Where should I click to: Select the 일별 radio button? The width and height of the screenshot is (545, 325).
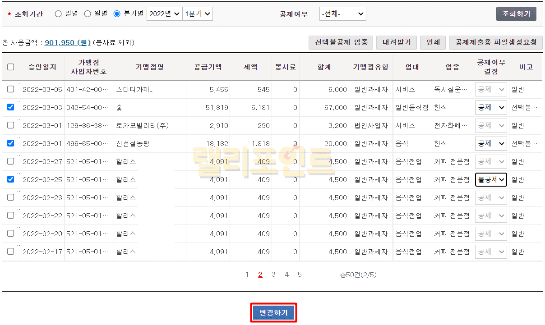click(58, 14)
